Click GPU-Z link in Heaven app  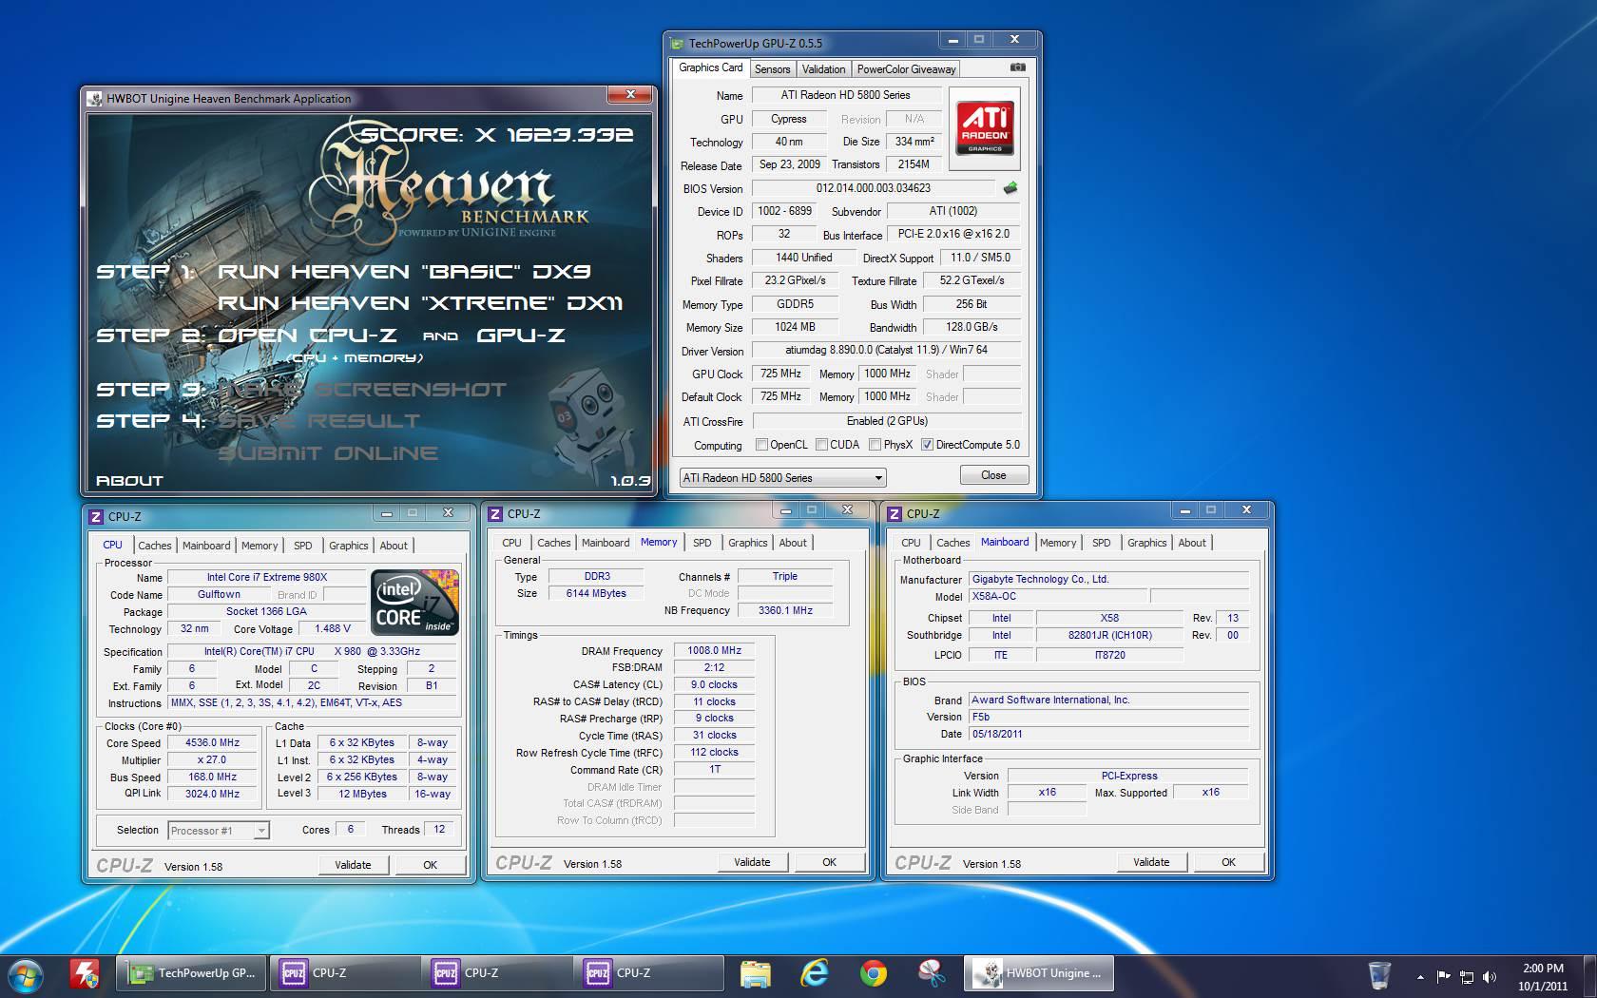520,336
